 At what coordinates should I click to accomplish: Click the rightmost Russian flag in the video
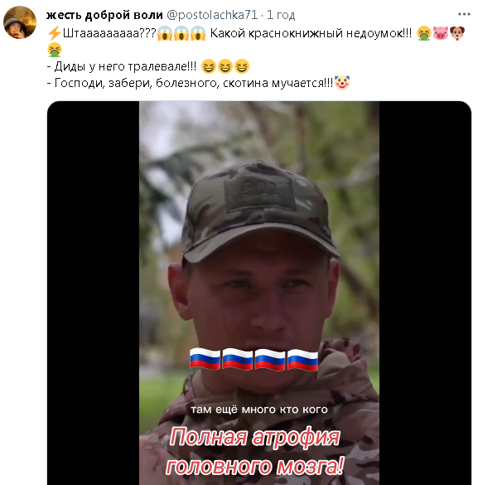[303, 359]
